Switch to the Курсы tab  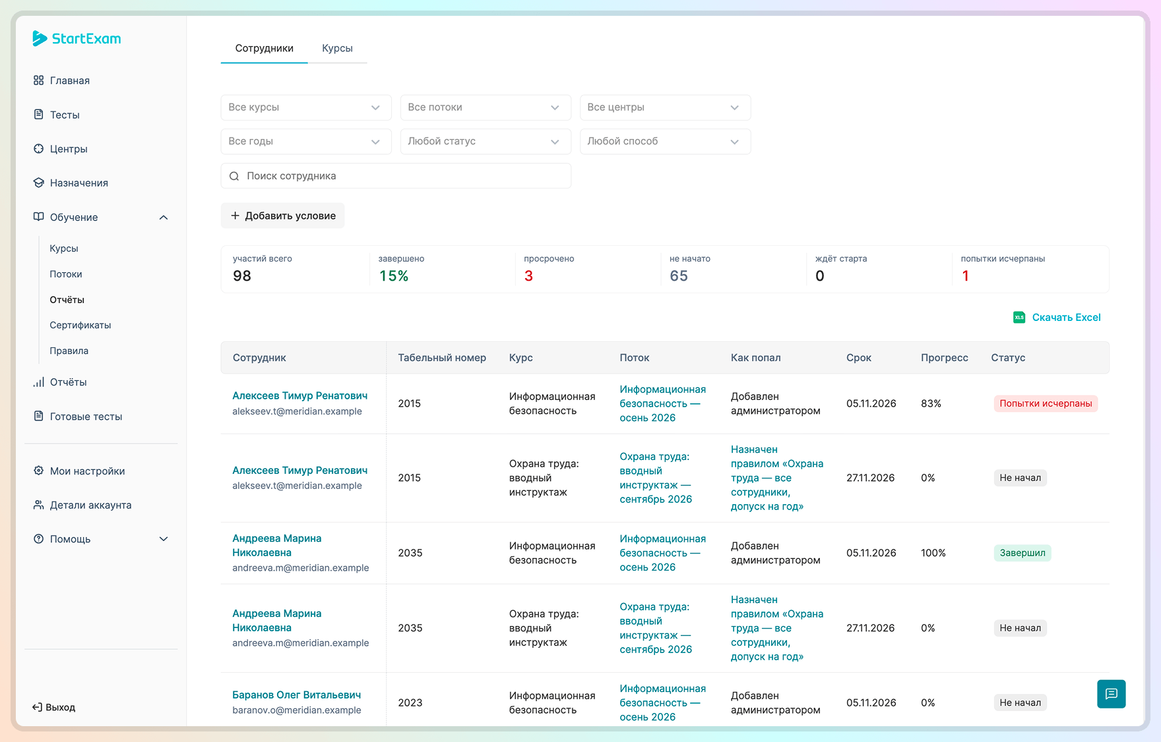pyautogui.click(x=337, y=48)
